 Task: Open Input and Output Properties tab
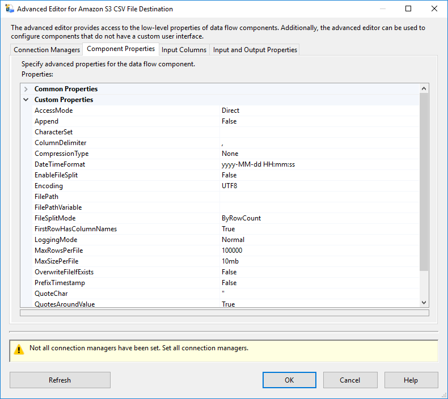(x=255, y=50)
